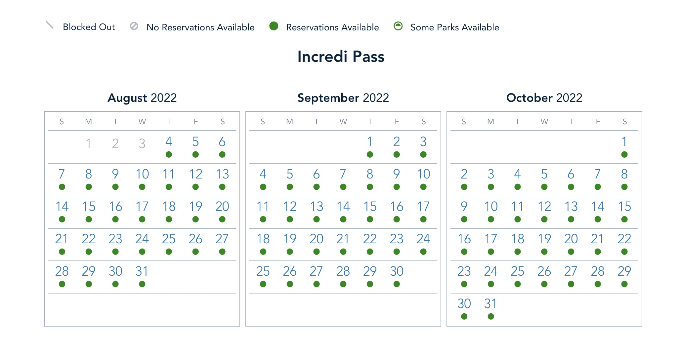The width and height of the screenshot is (680, 353).
Task: Click the green dot under September 1
Action: point(370,154)
